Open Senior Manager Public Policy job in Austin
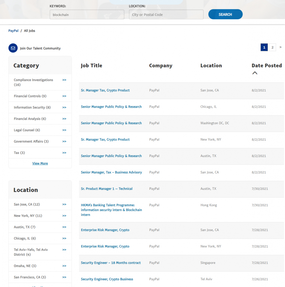The height and width of the screenshot is (287, 285). 111,156
